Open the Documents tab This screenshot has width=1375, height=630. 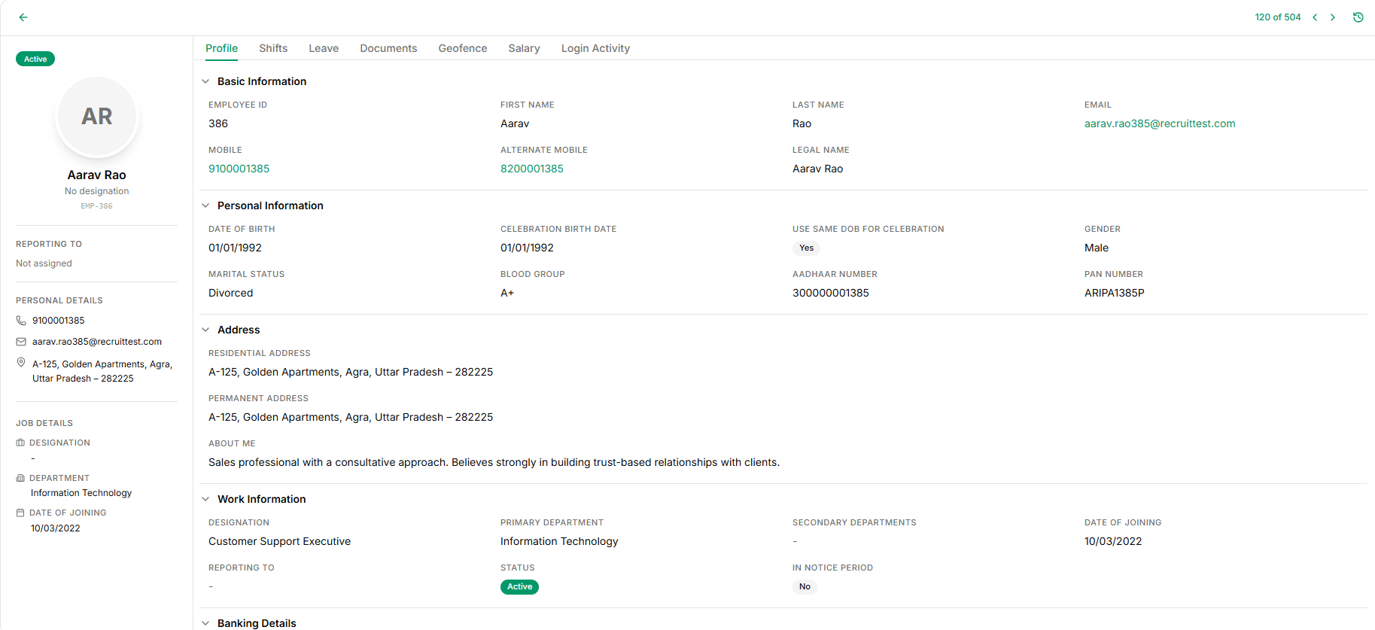388,48
